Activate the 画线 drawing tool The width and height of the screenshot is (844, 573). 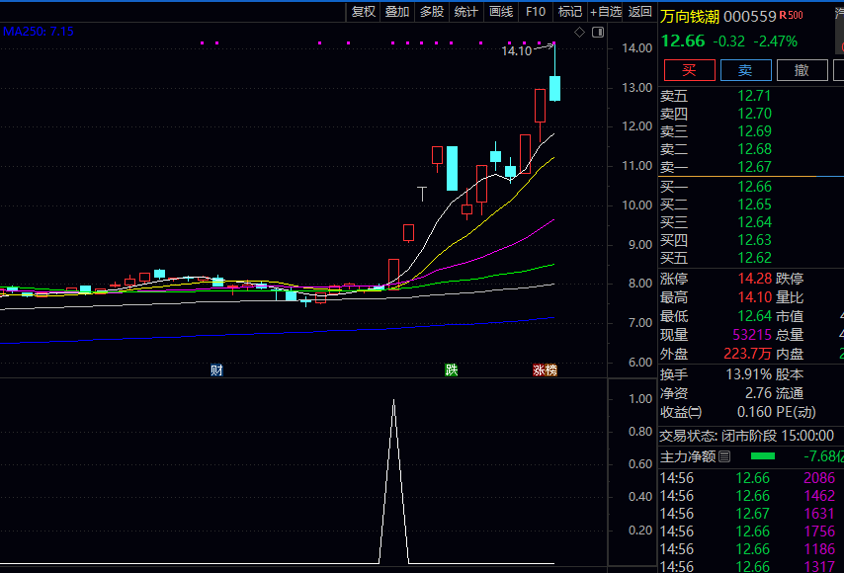click(x=501, y=12)
